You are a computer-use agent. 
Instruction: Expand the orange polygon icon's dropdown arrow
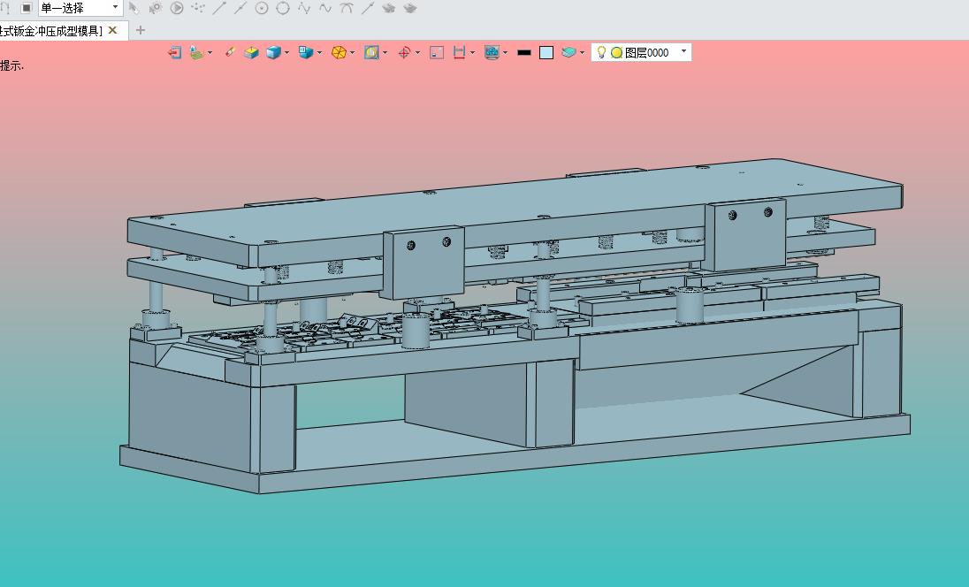(352, 52)
